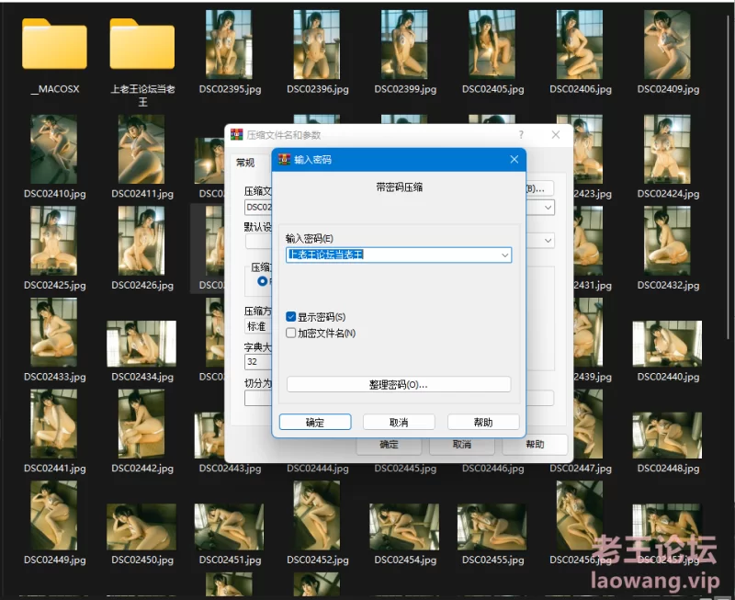This screenshot has width=735, height=600.
Task: Select the DSC02395.jpg thumbnail
Action: 229,44
